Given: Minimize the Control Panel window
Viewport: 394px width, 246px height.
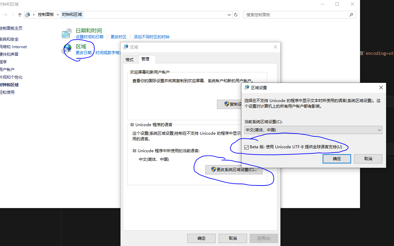Looking at the screenshot, I should click(x=322, y=4).
